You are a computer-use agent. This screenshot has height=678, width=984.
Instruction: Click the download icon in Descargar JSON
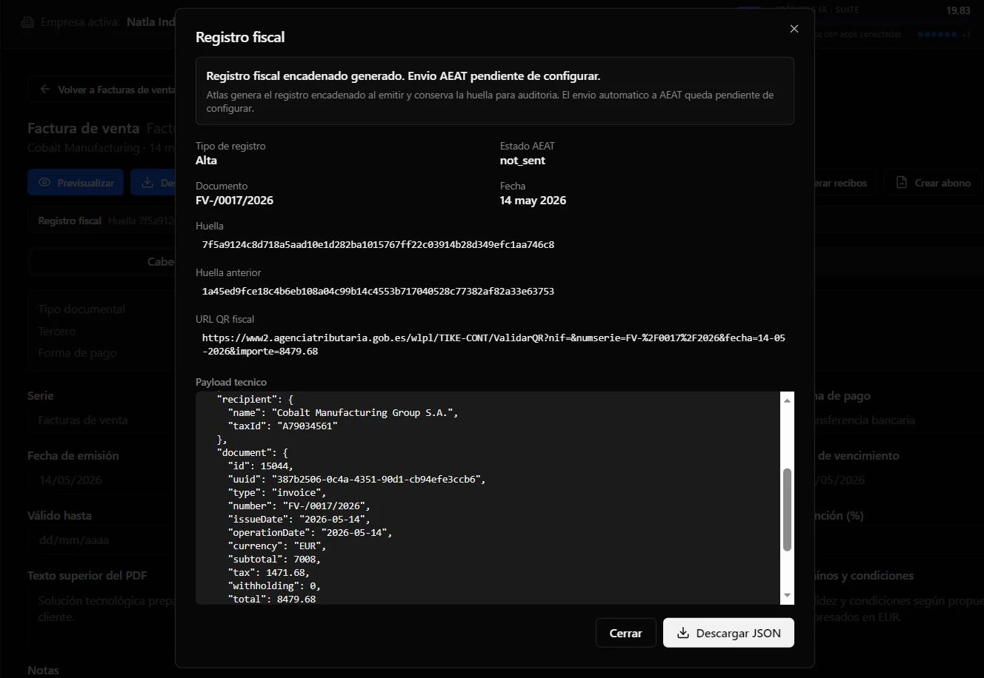point(683,633)
